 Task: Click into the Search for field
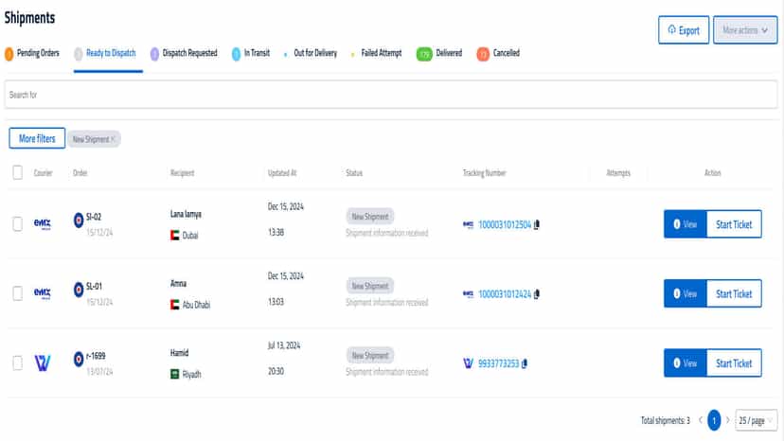click(x=391, y=95)
